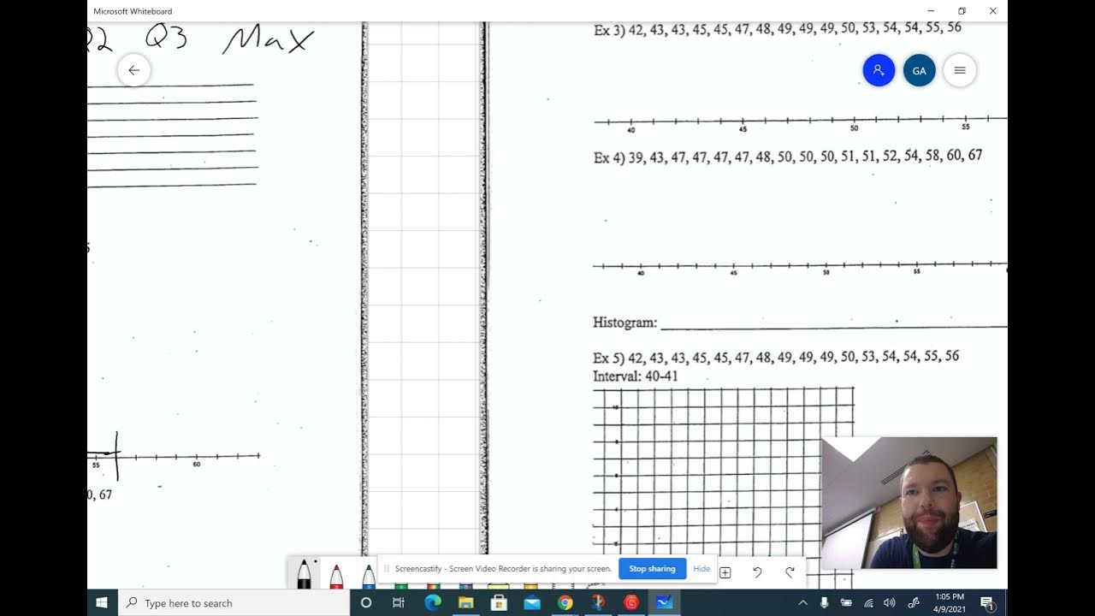
Task: Stop sharing the Screencastify screen recording
Action: pyautogui.click(x=652, y=569)
